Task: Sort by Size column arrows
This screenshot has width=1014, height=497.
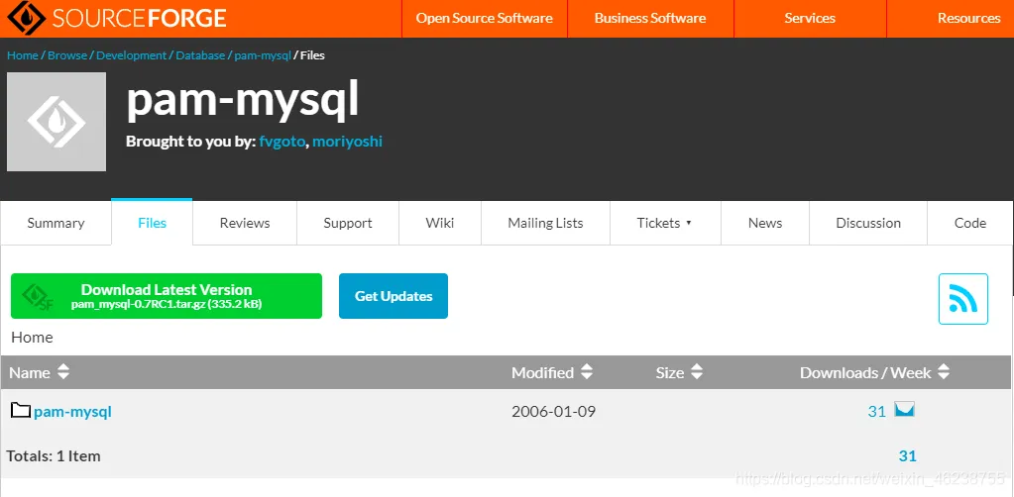Action: click(x=697, y=372)
